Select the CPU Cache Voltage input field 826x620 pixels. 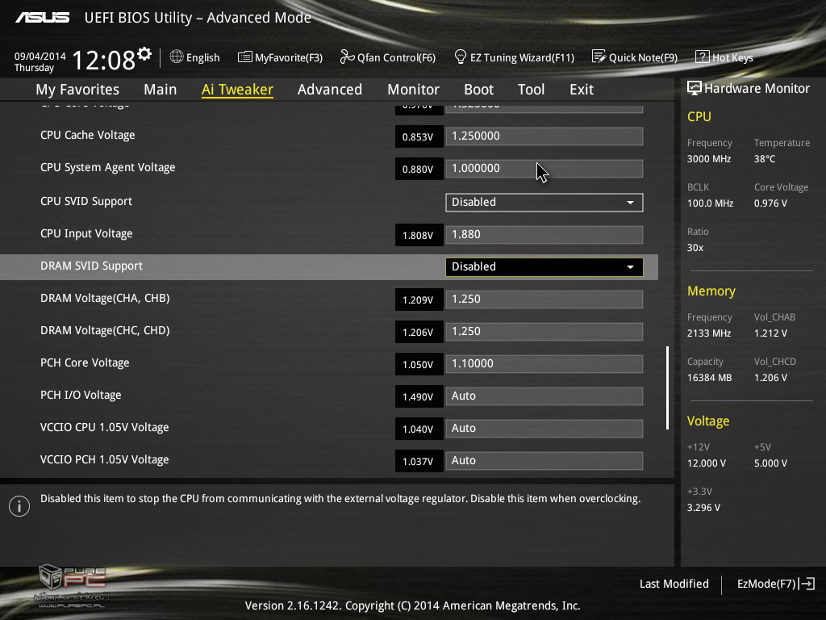pos(544,136)
